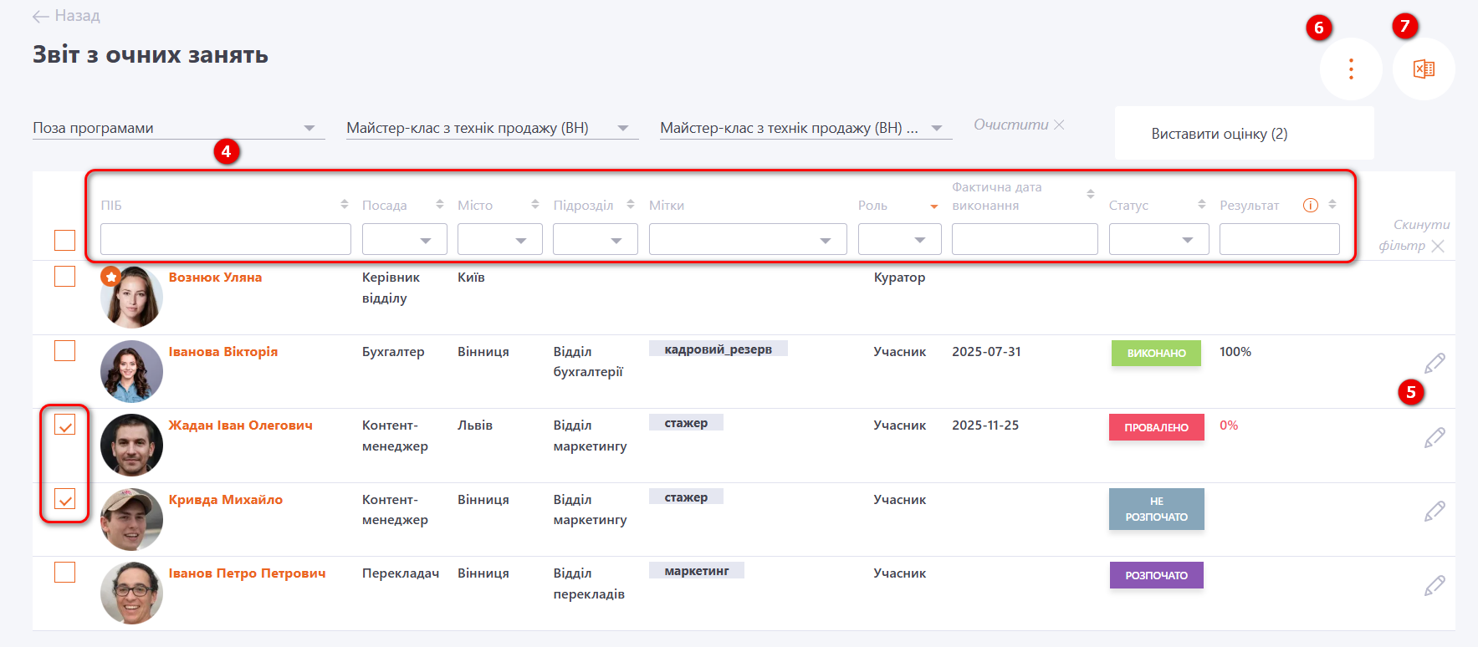Viewport: 1478px width, 647px height.
Task: Click pencil edit icon for Іванов Петро Петрович
Action: (1435, 585)
